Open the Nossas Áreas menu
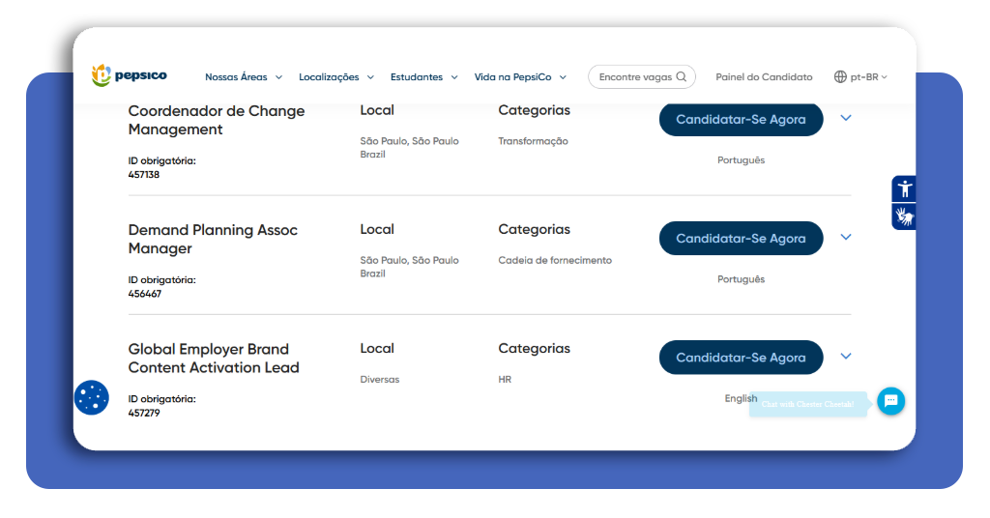 pos(244,77)
